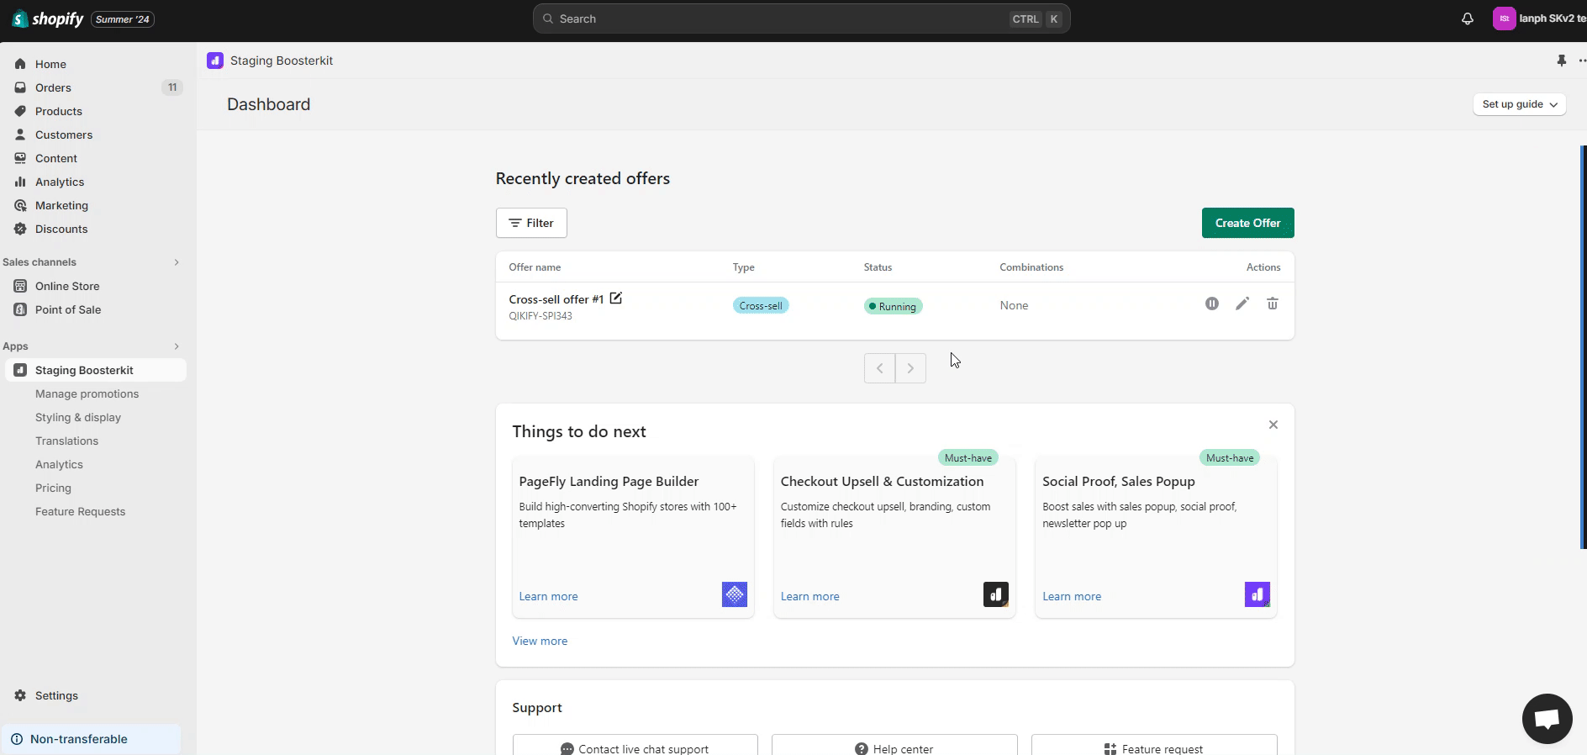Open Pricing page

tap(53, 488)
